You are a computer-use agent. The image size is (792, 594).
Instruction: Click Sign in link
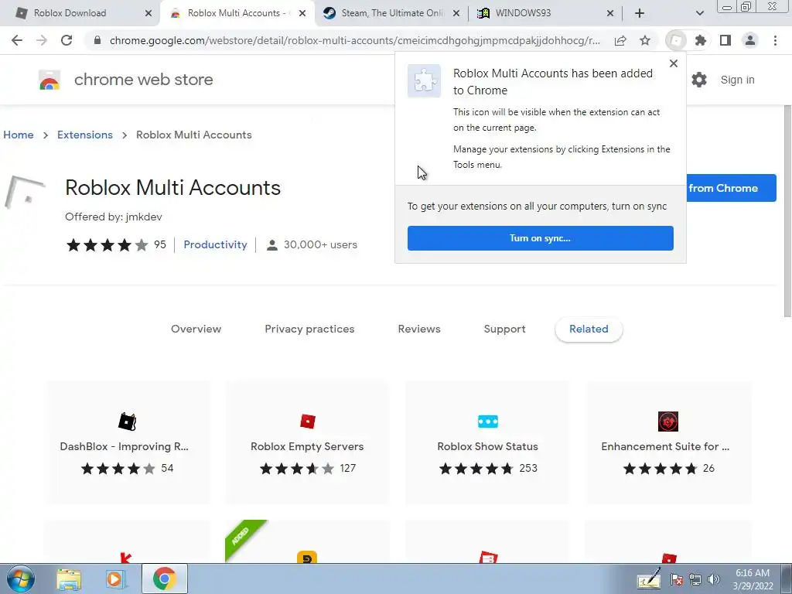point(737,80)
